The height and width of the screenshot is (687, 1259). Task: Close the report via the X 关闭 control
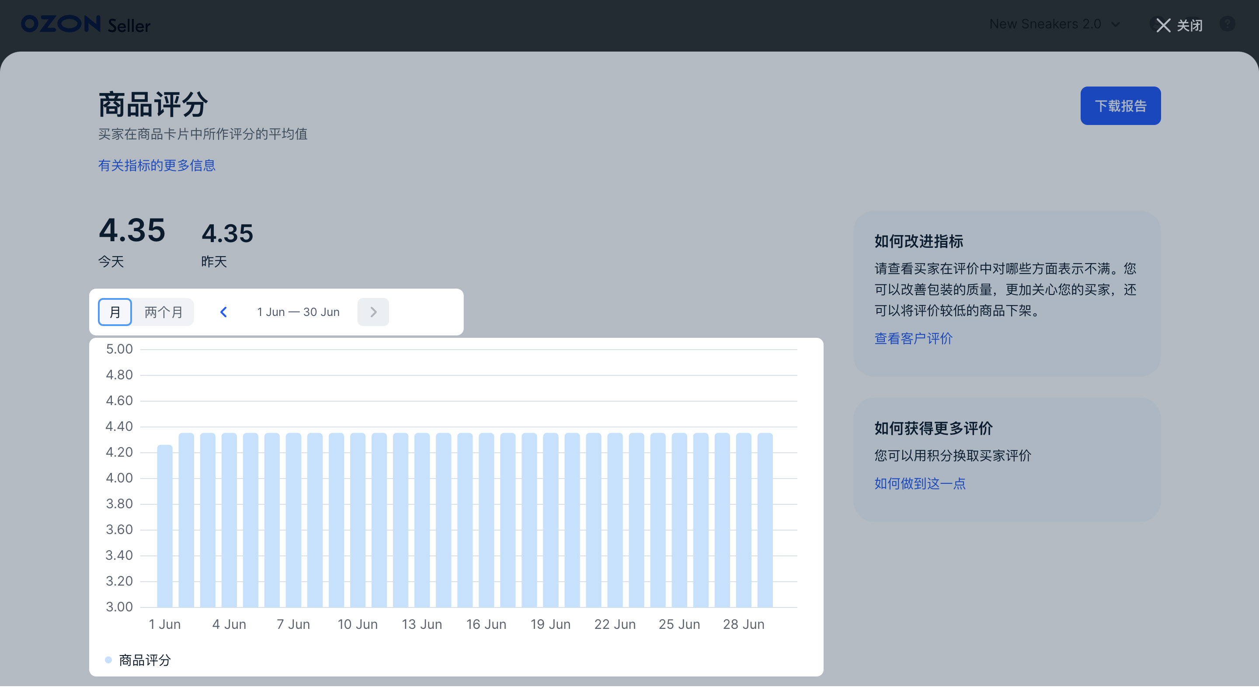point(1177,25)
